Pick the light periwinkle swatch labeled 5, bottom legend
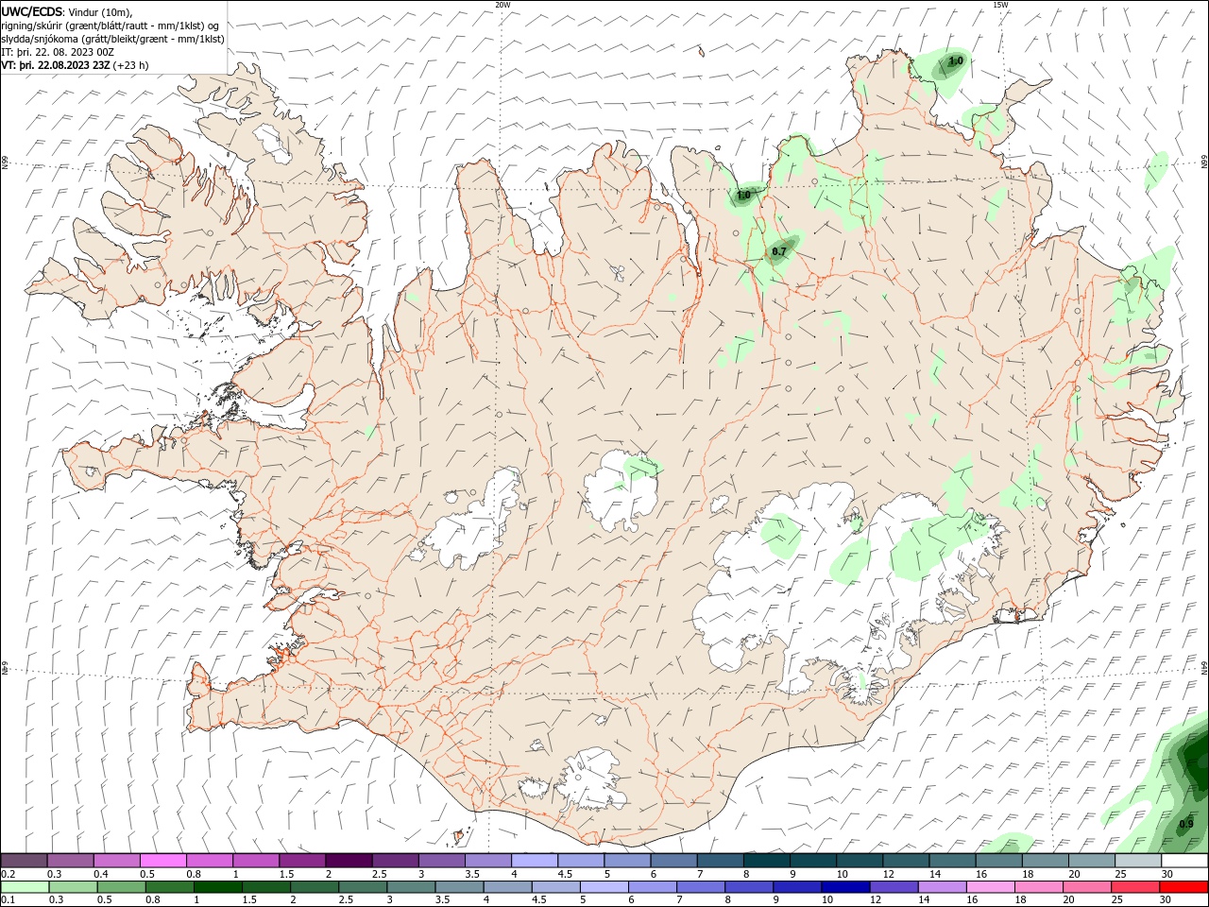 coord(604,887)
